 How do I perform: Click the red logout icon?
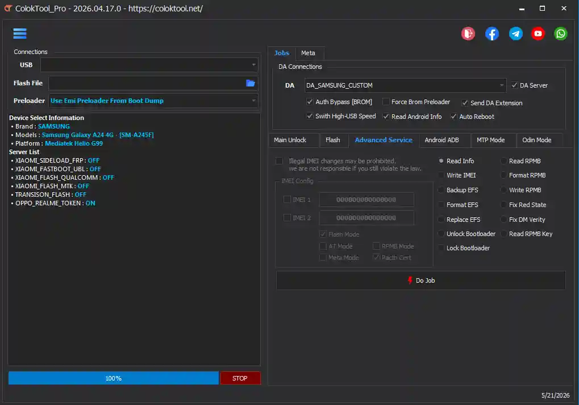tap(468, 34)
